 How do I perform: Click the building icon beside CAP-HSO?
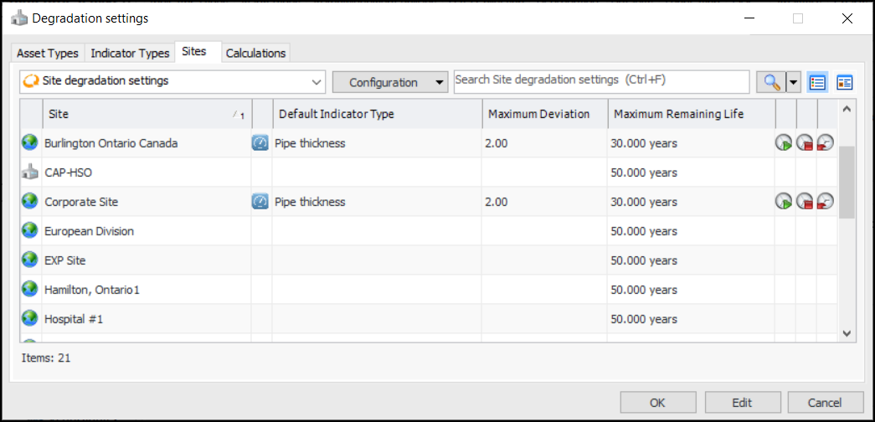pos(30,172)
